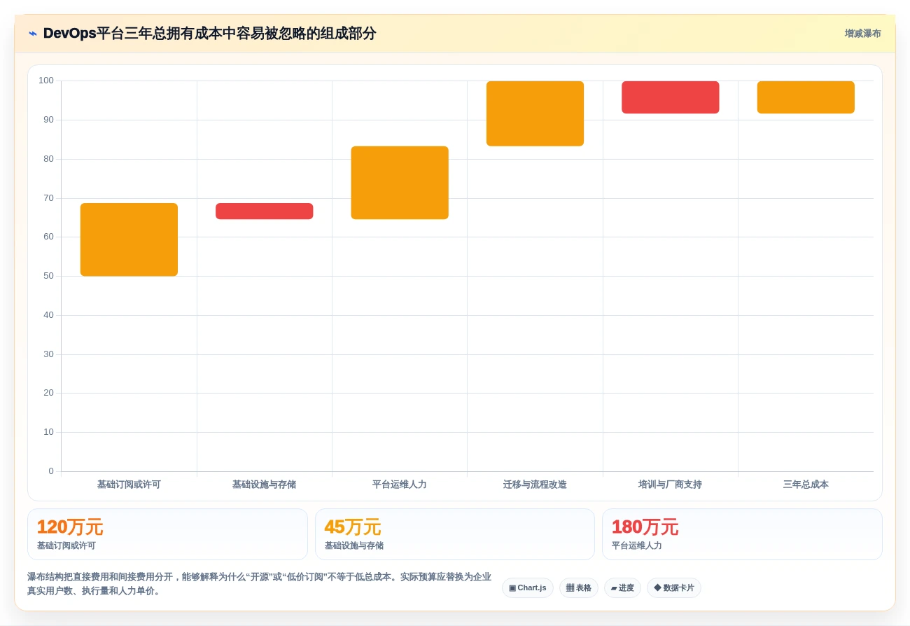Click the orange 平台运维人力 waterfall bar
910x626 pixels.
400,183
